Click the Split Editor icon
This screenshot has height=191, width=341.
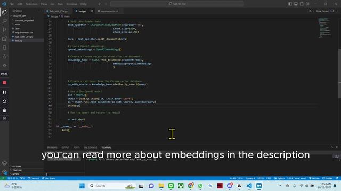(x=332, y=11)
